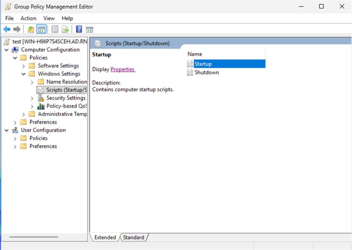Image resolution: width=352 pixels, height=250 pixels.
Task: Click the Export List toolbar icon
Action: click(65, 29)
